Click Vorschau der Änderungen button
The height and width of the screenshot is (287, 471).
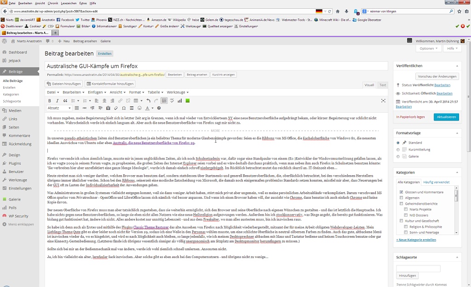tap(437, 76)
